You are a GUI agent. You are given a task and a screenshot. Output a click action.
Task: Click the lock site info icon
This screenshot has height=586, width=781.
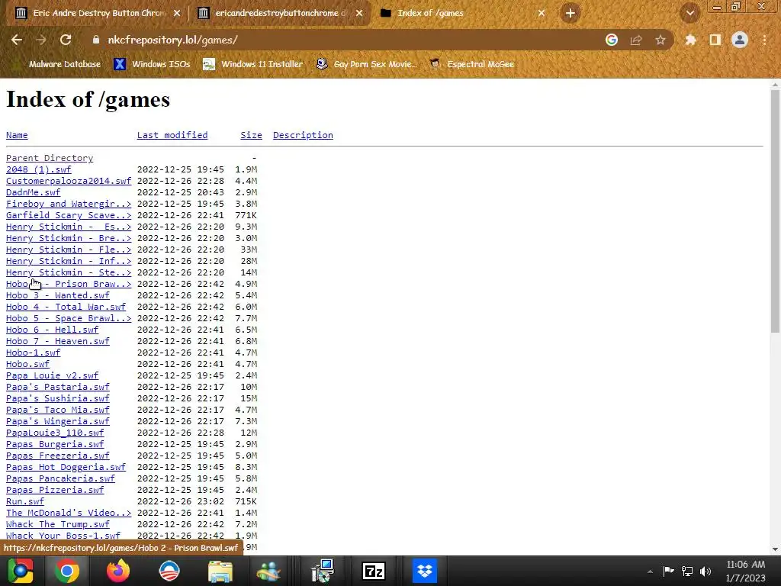pyautogui.click(x=96, y=40)
